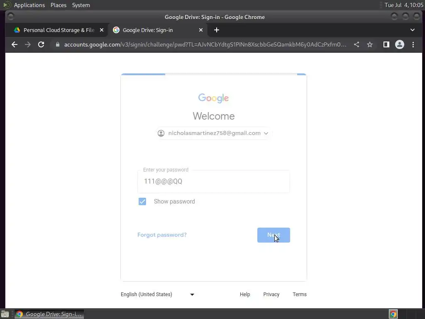Close the Personal Cloud Storage tab
The height and width of the screenshot is (319, 425).
click(102, 30)
